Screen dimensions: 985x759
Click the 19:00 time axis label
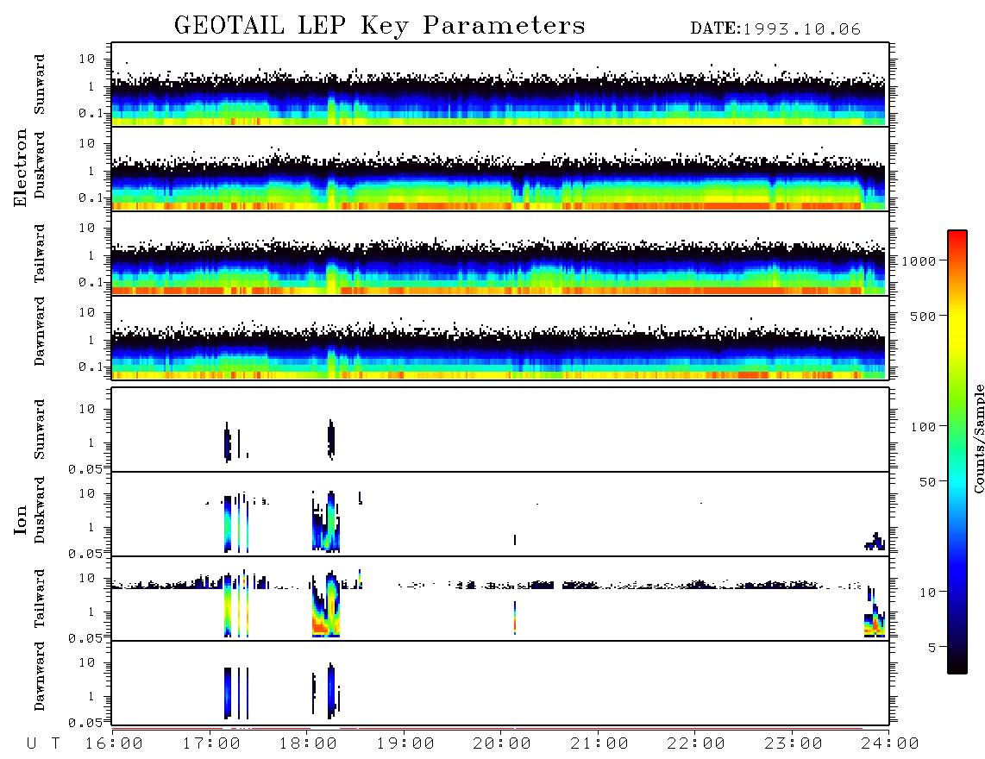tap(405, 743)
